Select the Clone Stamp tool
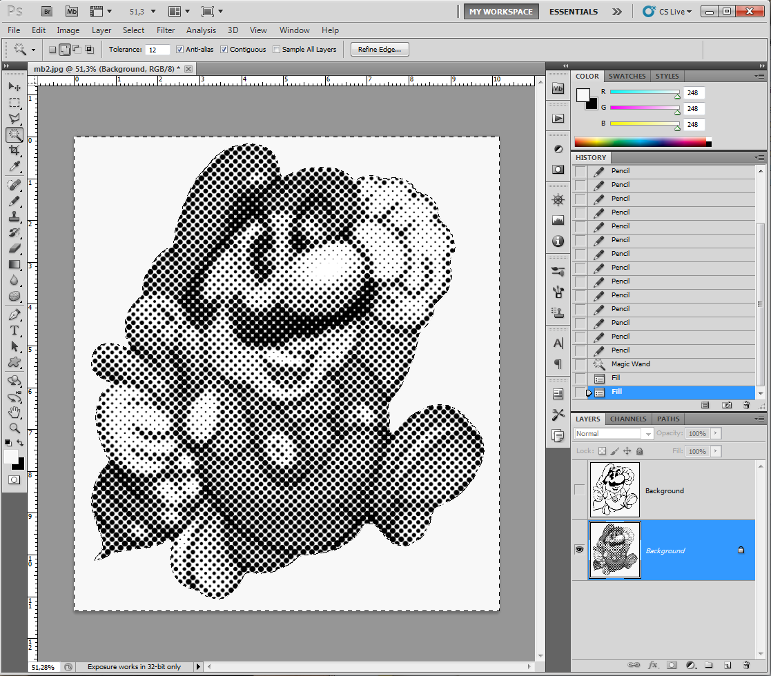This screenshot has height=676, width=771. pos(14,216)
